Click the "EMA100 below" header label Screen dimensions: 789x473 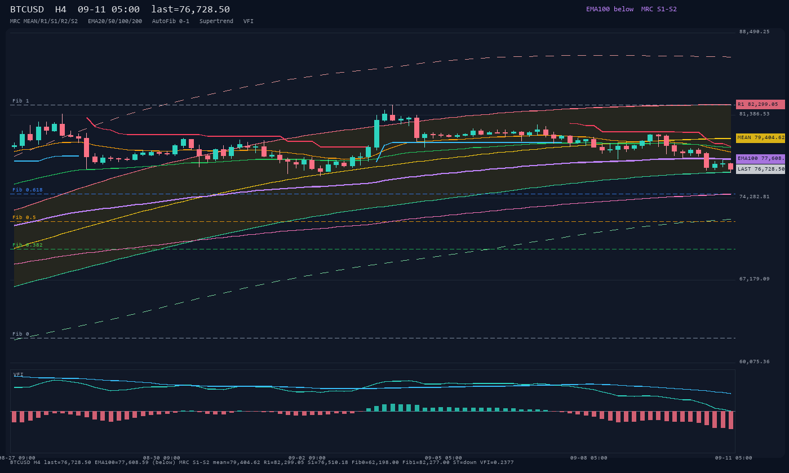click(610, 9)
